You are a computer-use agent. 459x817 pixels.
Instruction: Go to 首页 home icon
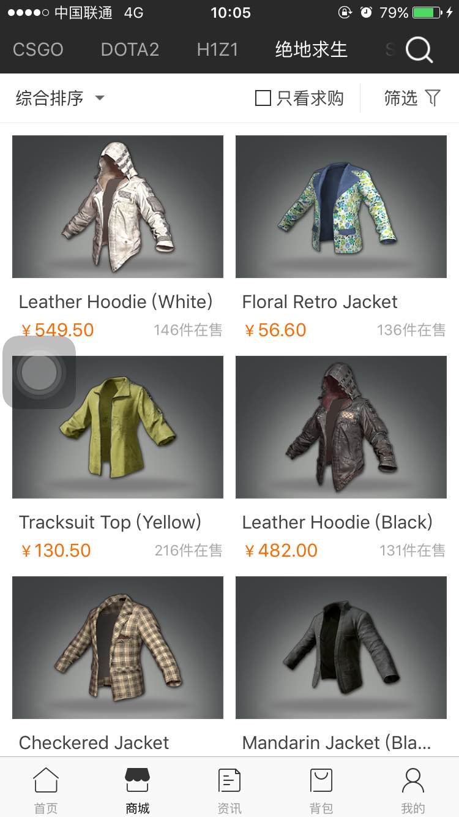coord(46,781)
